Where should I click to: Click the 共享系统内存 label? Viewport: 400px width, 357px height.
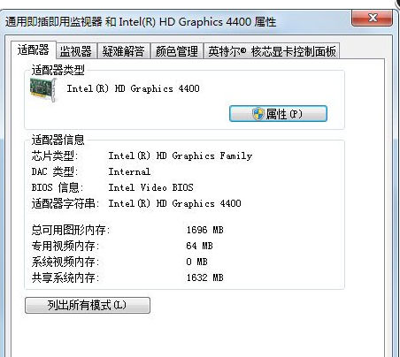point(65,277)
